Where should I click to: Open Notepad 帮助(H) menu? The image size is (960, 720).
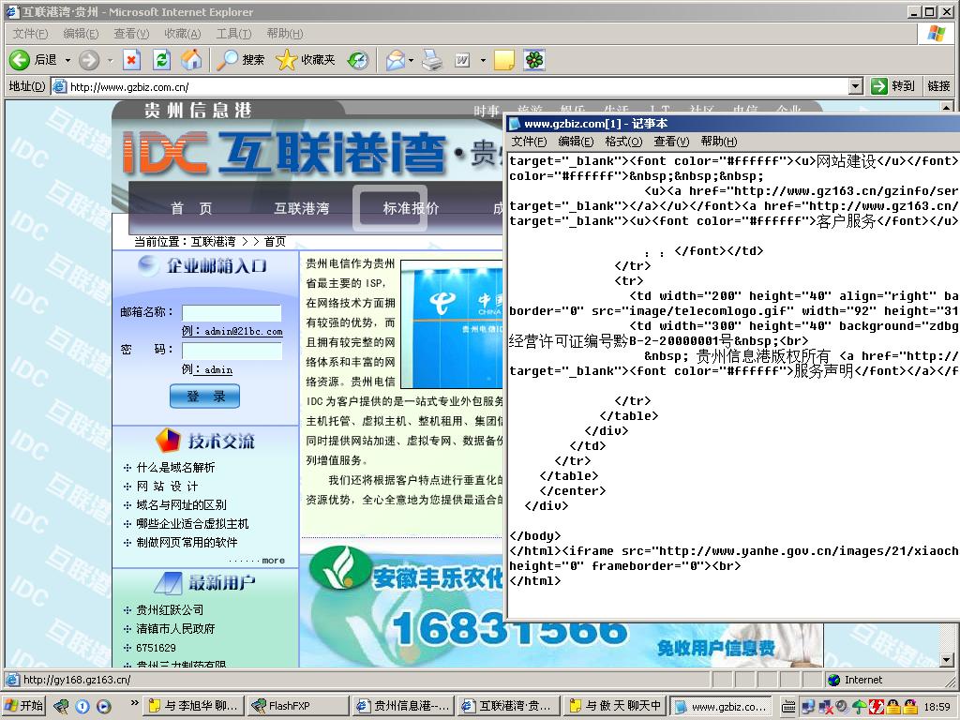[719, 142]
